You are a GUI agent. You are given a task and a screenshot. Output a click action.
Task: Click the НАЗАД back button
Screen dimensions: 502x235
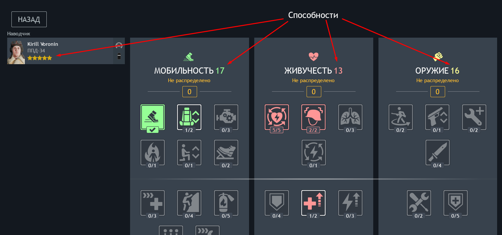pos(29,19)
